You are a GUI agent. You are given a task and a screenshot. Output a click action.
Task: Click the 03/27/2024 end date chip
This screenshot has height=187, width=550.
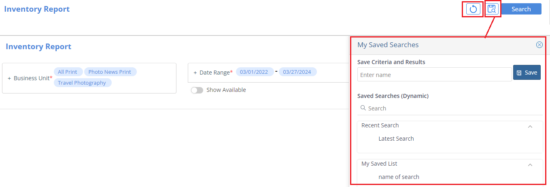297,72
